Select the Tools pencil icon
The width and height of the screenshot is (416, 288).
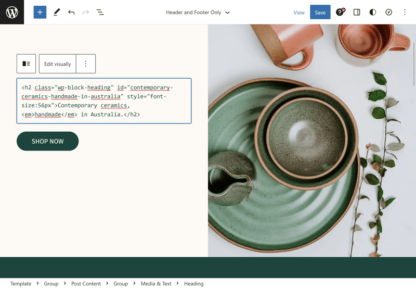point(57,12)
